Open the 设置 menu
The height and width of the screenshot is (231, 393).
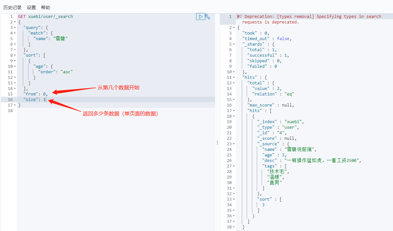click(x=31, y=7)
